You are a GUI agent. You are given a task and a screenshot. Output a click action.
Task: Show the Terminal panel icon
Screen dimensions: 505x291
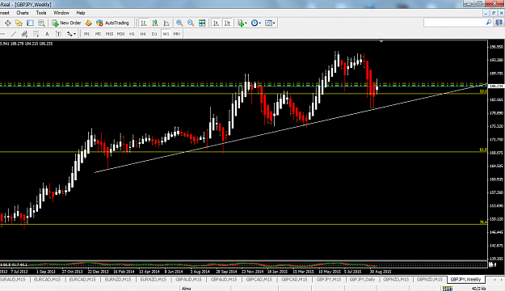coord(30,23)
